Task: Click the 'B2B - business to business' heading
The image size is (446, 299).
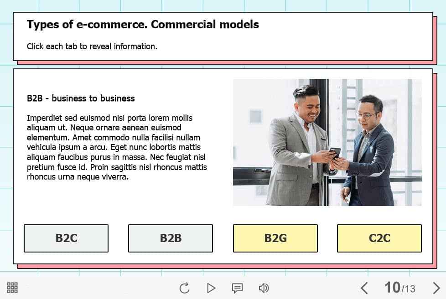Action: tap(81, 98)
